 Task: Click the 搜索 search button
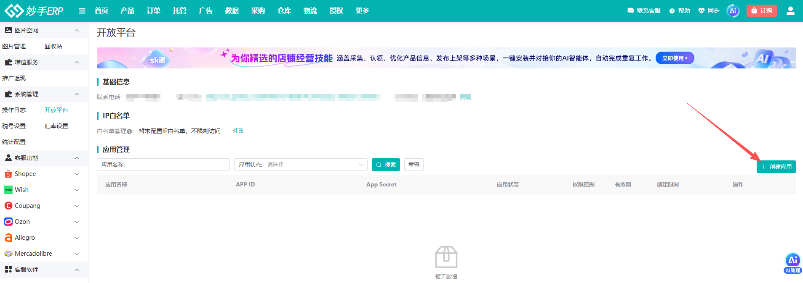pos(386,165)
